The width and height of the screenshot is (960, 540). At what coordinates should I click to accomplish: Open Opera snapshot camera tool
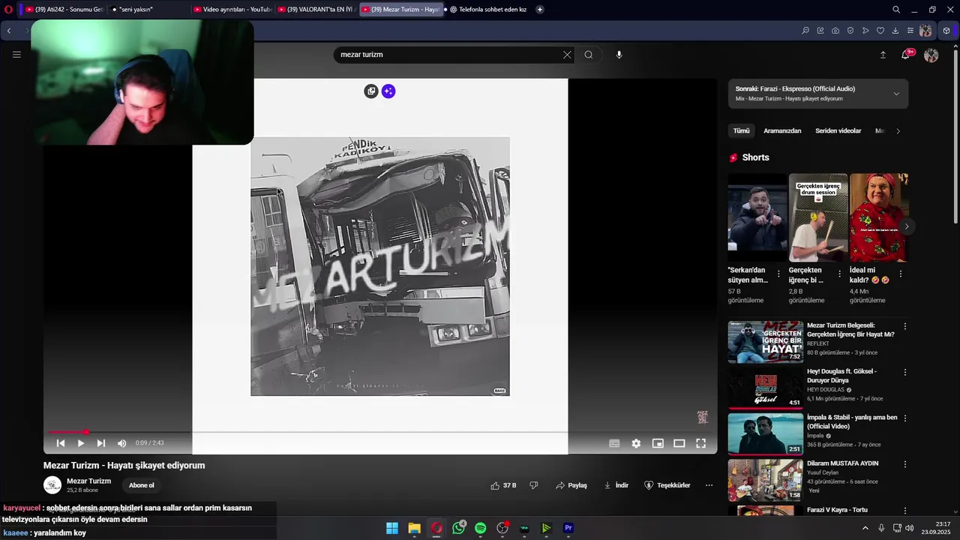(835, 31)
